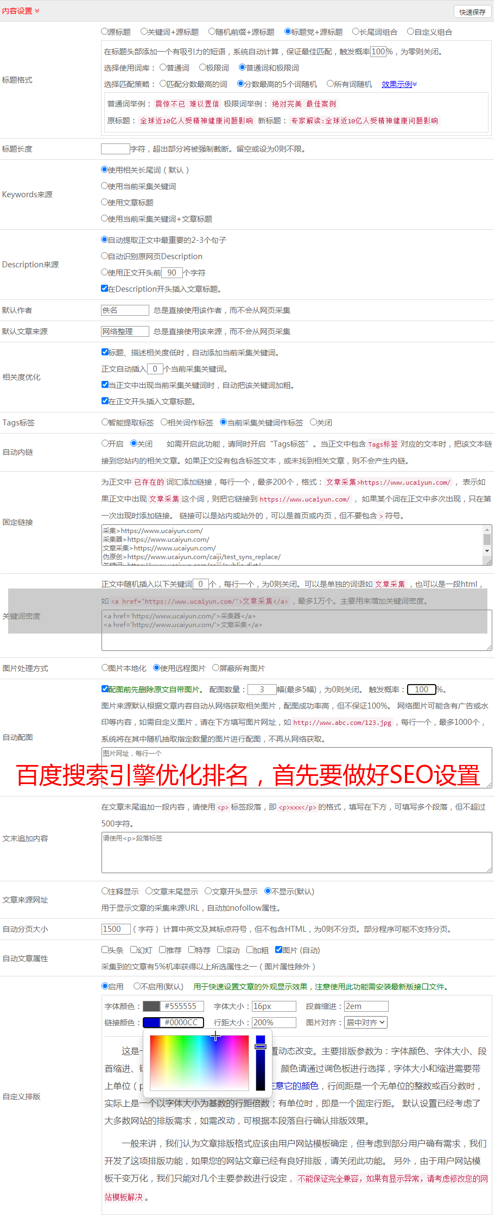The image size is (495, 1222).
Task: Click 行距大小 field 200%
Action: [x=274, y=1023]
